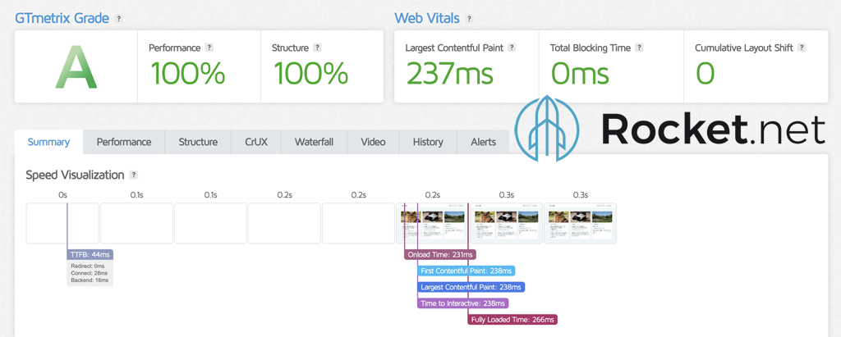Click the GTmetrix Grade heading link
The image size is (841, 337).
(x=62, y=19)
